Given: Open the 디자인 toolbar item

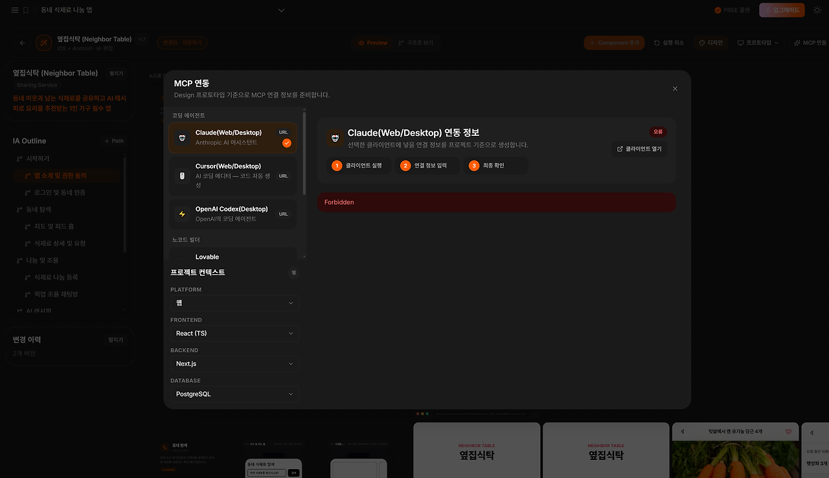Looking at the screenshot, I should 710,43.
